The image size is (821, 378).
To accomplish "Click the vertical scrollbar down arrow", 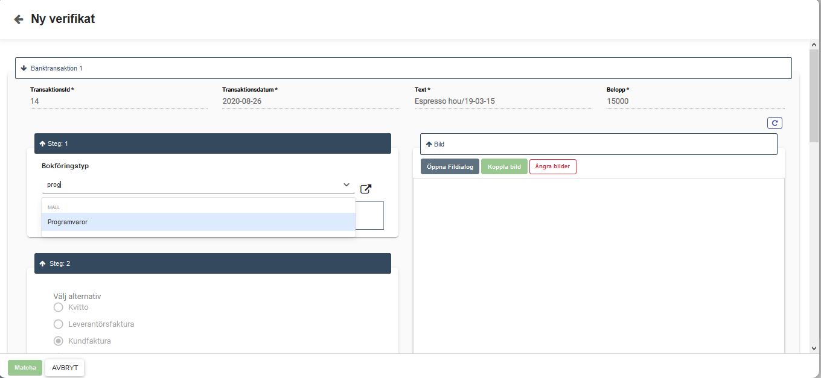I will pos(814,348).
